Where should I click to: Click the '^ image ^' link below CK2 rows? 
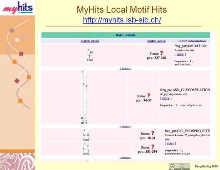click(125, 157)
